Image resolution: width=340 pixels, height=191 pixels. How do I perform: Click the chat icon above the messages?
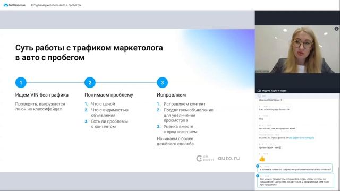[x=259, y=96]
